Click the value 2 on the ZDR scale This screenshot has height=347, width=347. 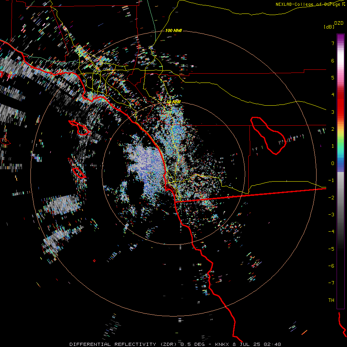pyautogui.click(x=333, y=129)
